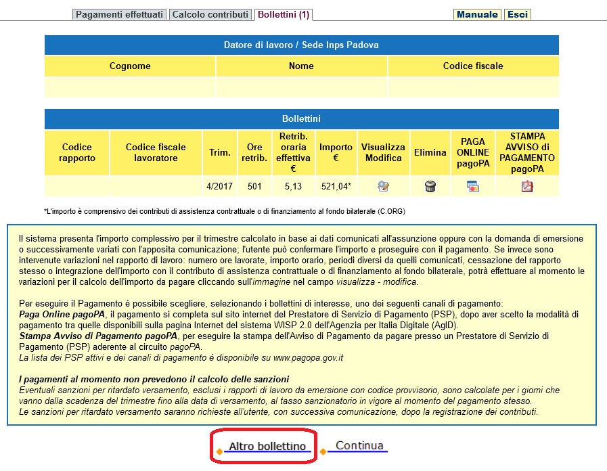Log out using the Esci tab
Viewport: 607px width, 471px height.
tap(518, 14)
